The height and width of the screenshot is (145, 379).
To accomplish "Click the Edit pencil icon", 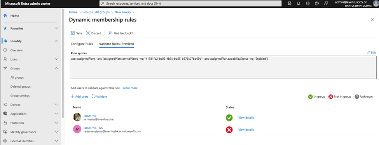I will (369, 52).
